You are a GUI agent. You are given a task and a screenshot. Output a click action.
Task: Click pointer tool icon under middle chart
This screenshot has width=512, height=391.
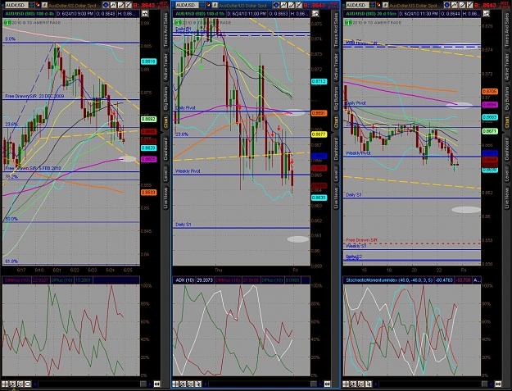(198, 384)
